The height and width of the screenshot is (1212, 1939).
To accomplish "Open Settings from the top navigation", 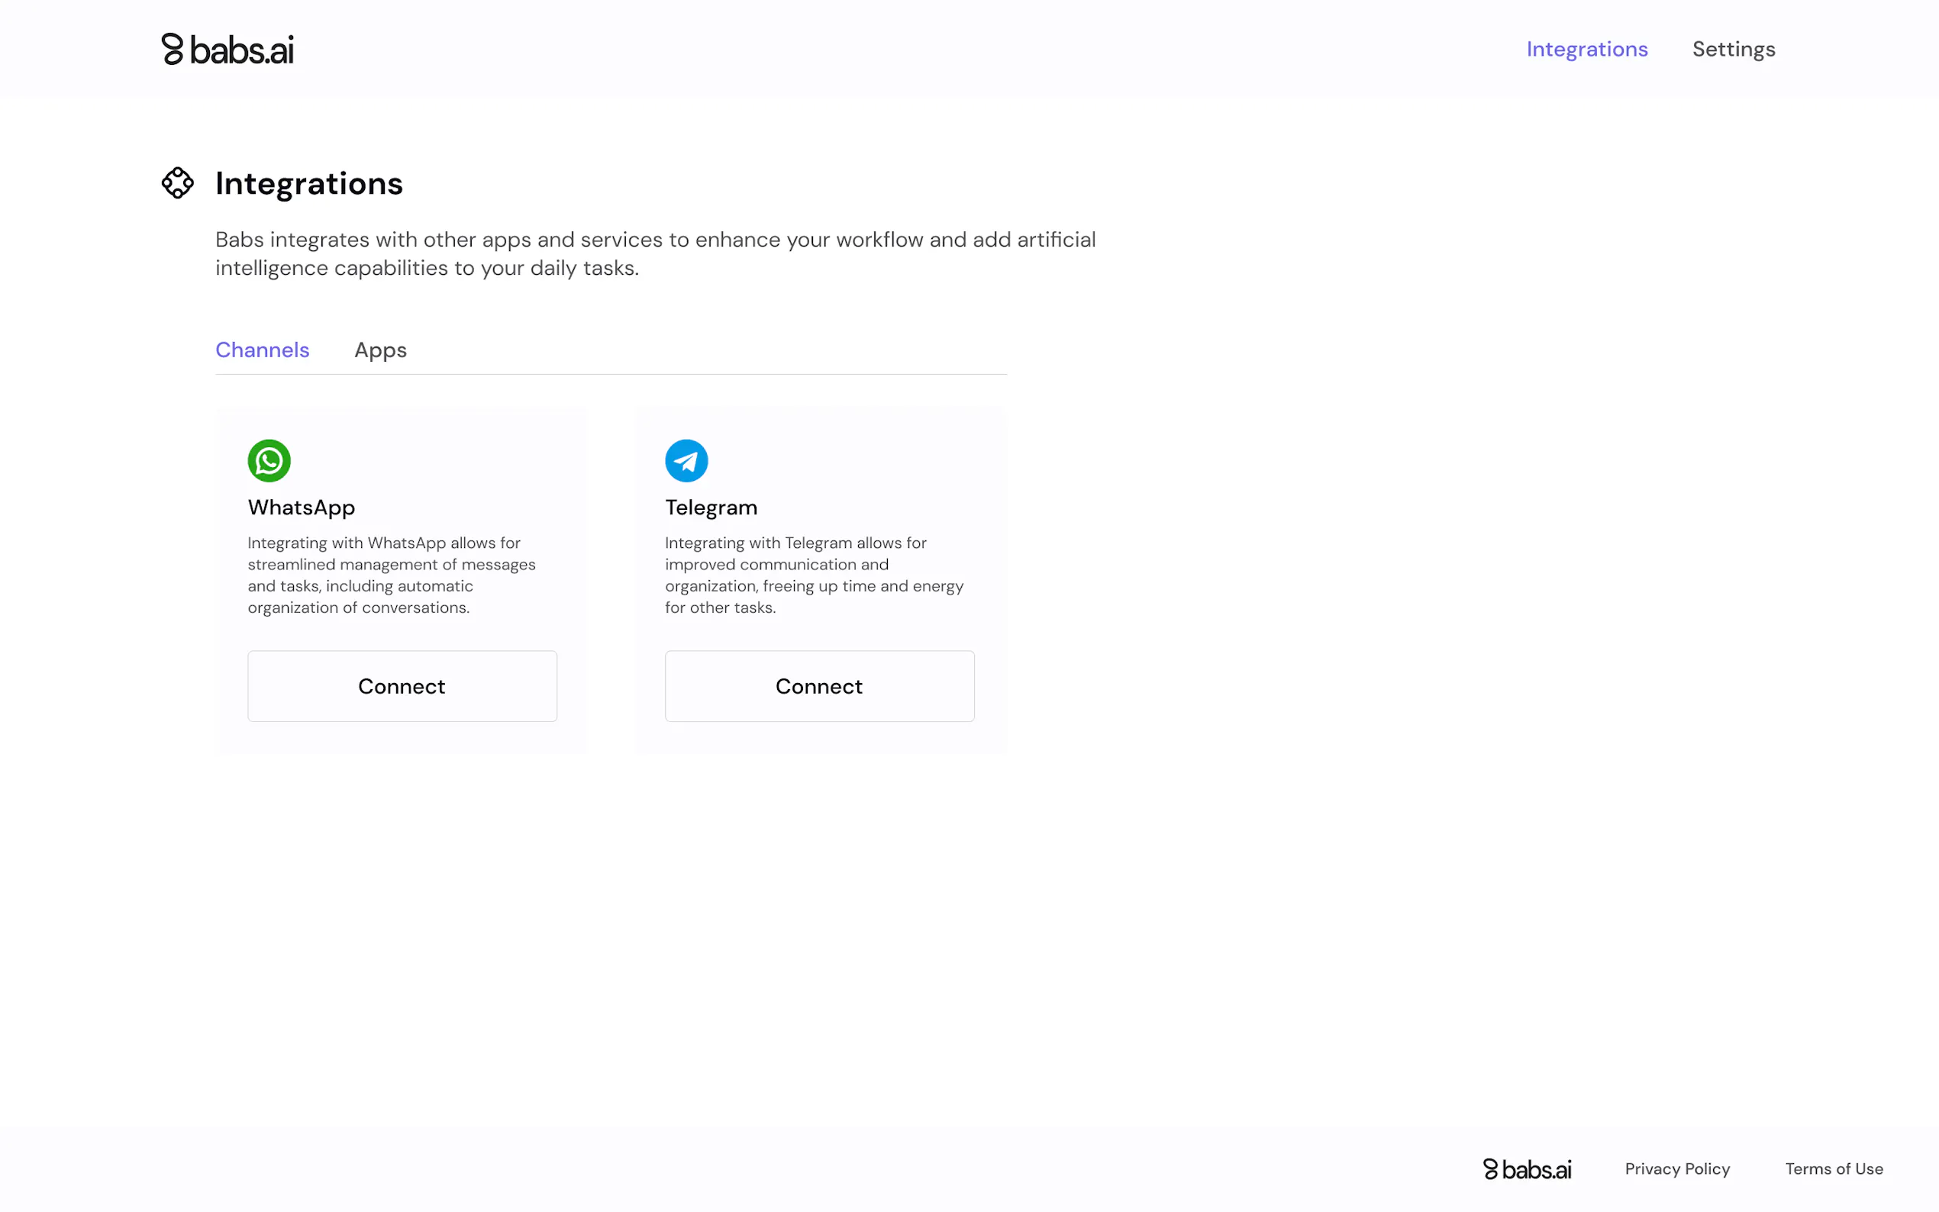I will (x=1733, y=50).
